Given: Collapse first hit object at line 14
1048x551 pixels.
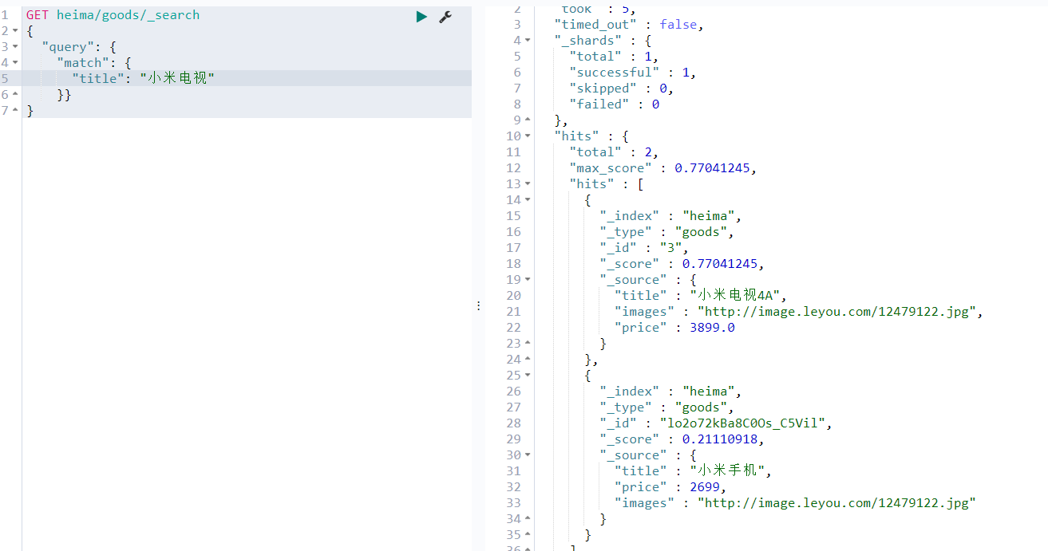Looking at the screenshot, I should [x=528, y=199].
